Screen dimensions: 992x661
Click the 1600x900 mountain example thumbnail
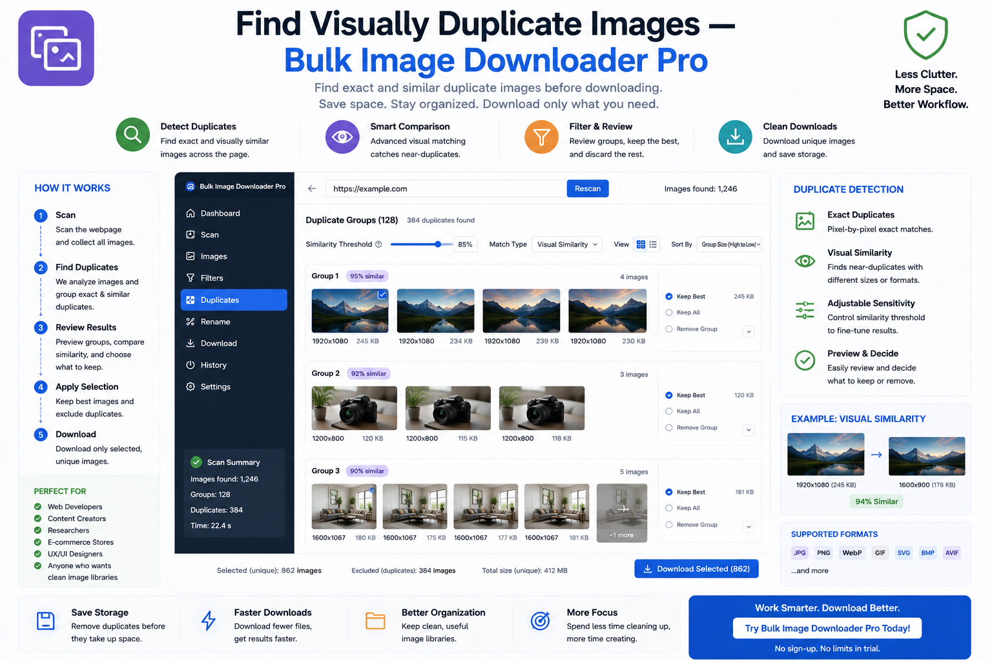point(927,456)
